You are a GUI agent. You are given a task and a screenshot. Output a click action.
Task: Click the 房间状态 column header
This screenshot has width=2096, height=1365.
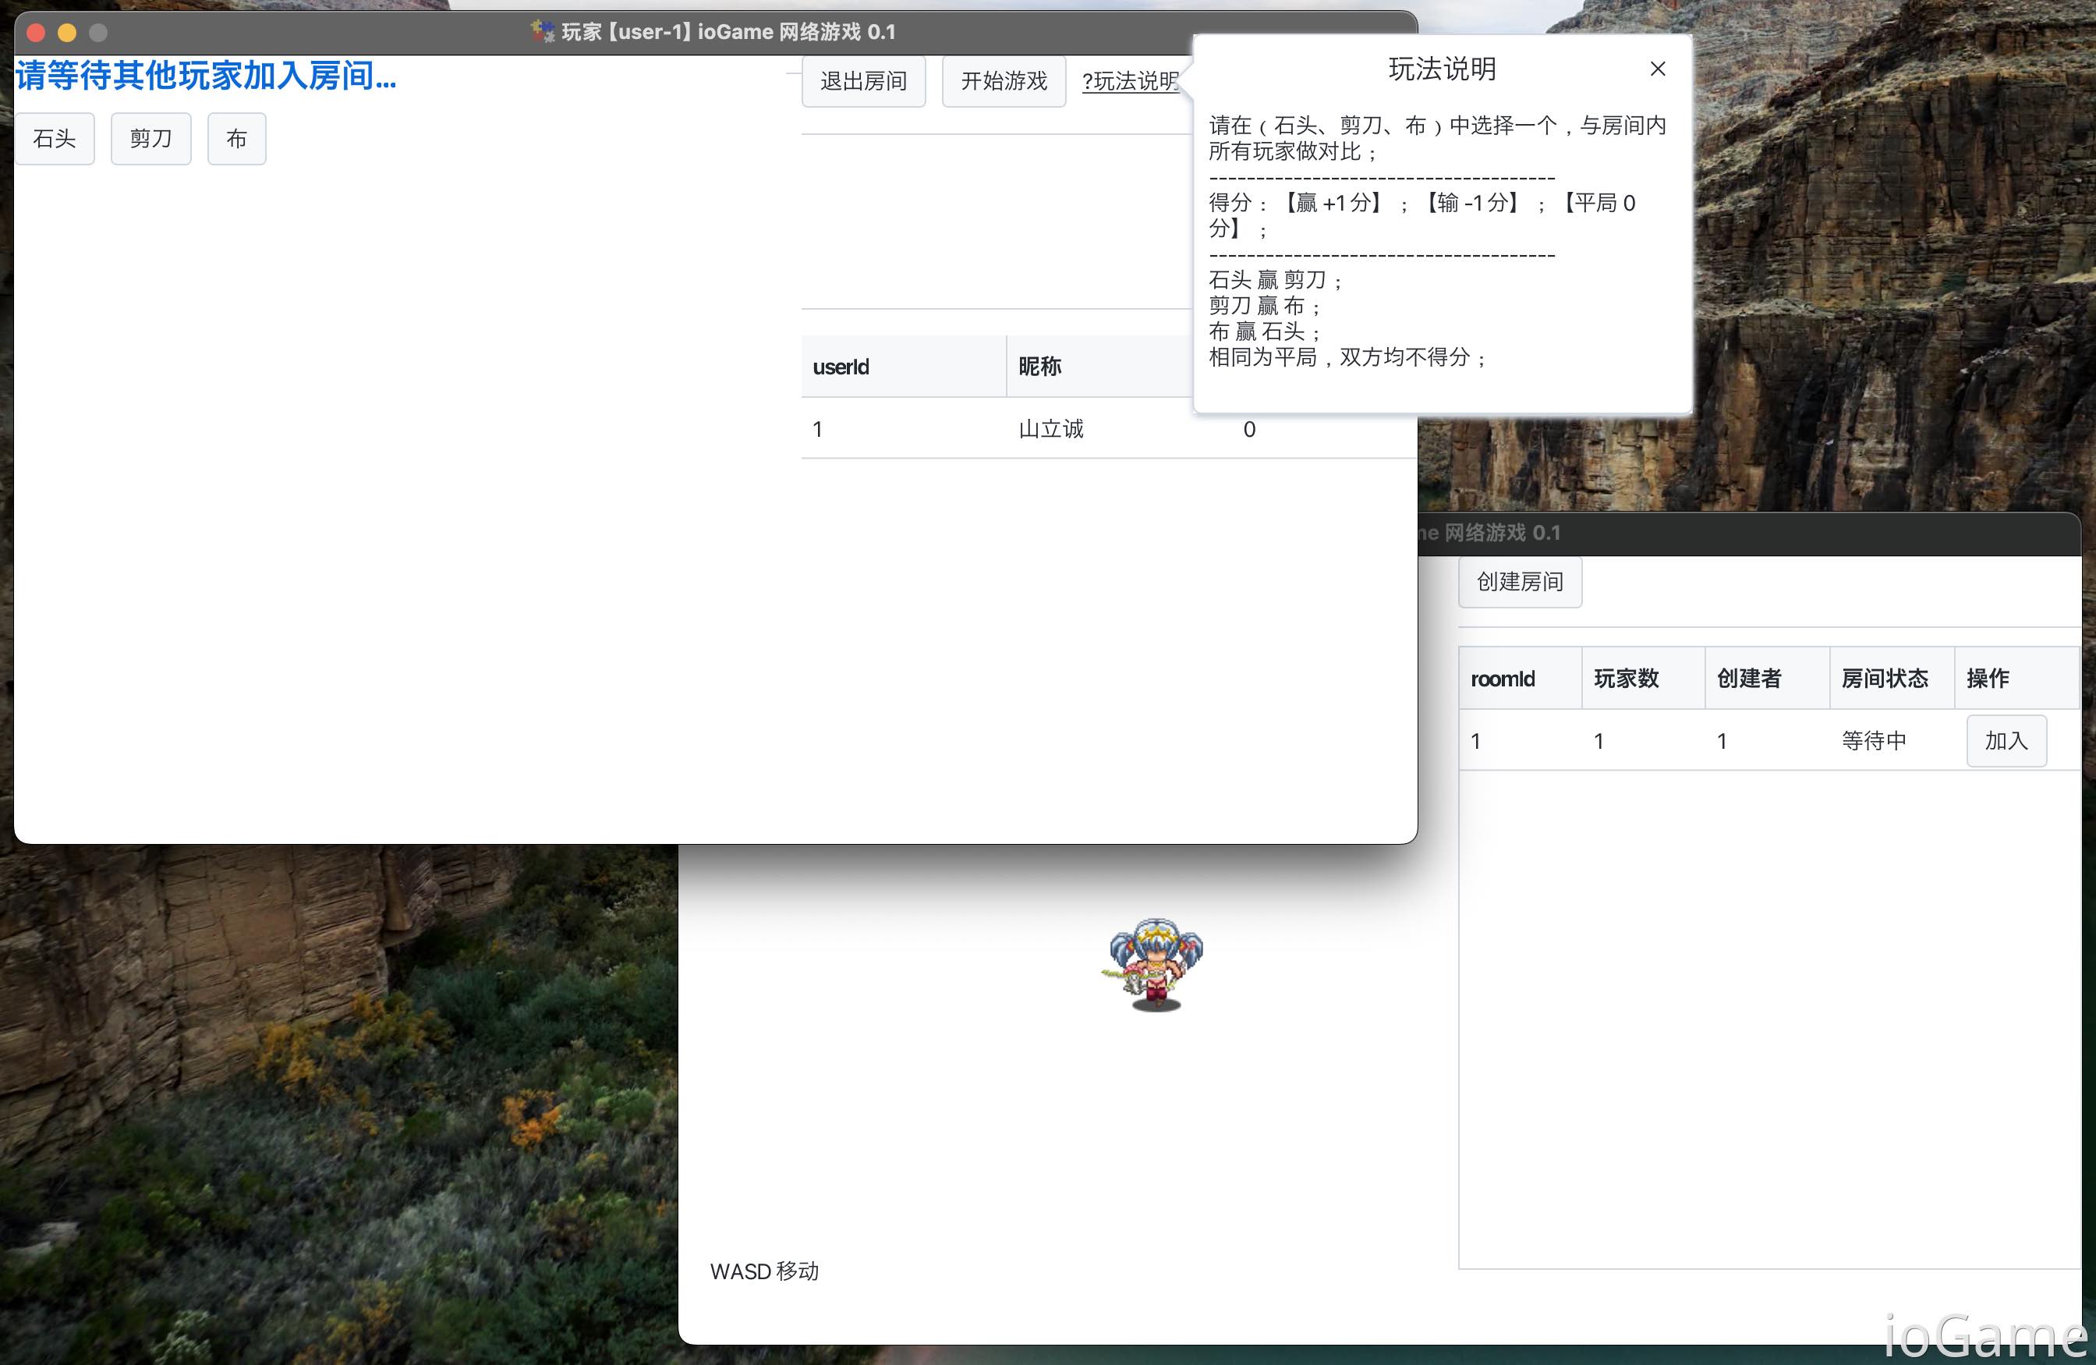[x=1885, y=679]
